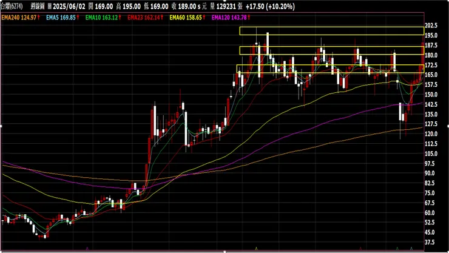Viewport: 449px width, 253px height.
Task: Click the 52.5 price axis label
Action: (x=430, y=223)
